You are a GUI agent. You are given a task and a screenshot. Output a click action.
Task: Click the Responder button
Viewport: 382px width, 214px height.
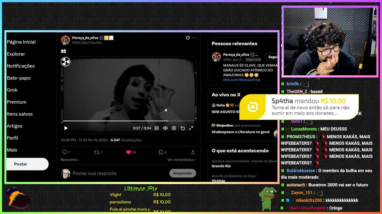click(183, 173)
